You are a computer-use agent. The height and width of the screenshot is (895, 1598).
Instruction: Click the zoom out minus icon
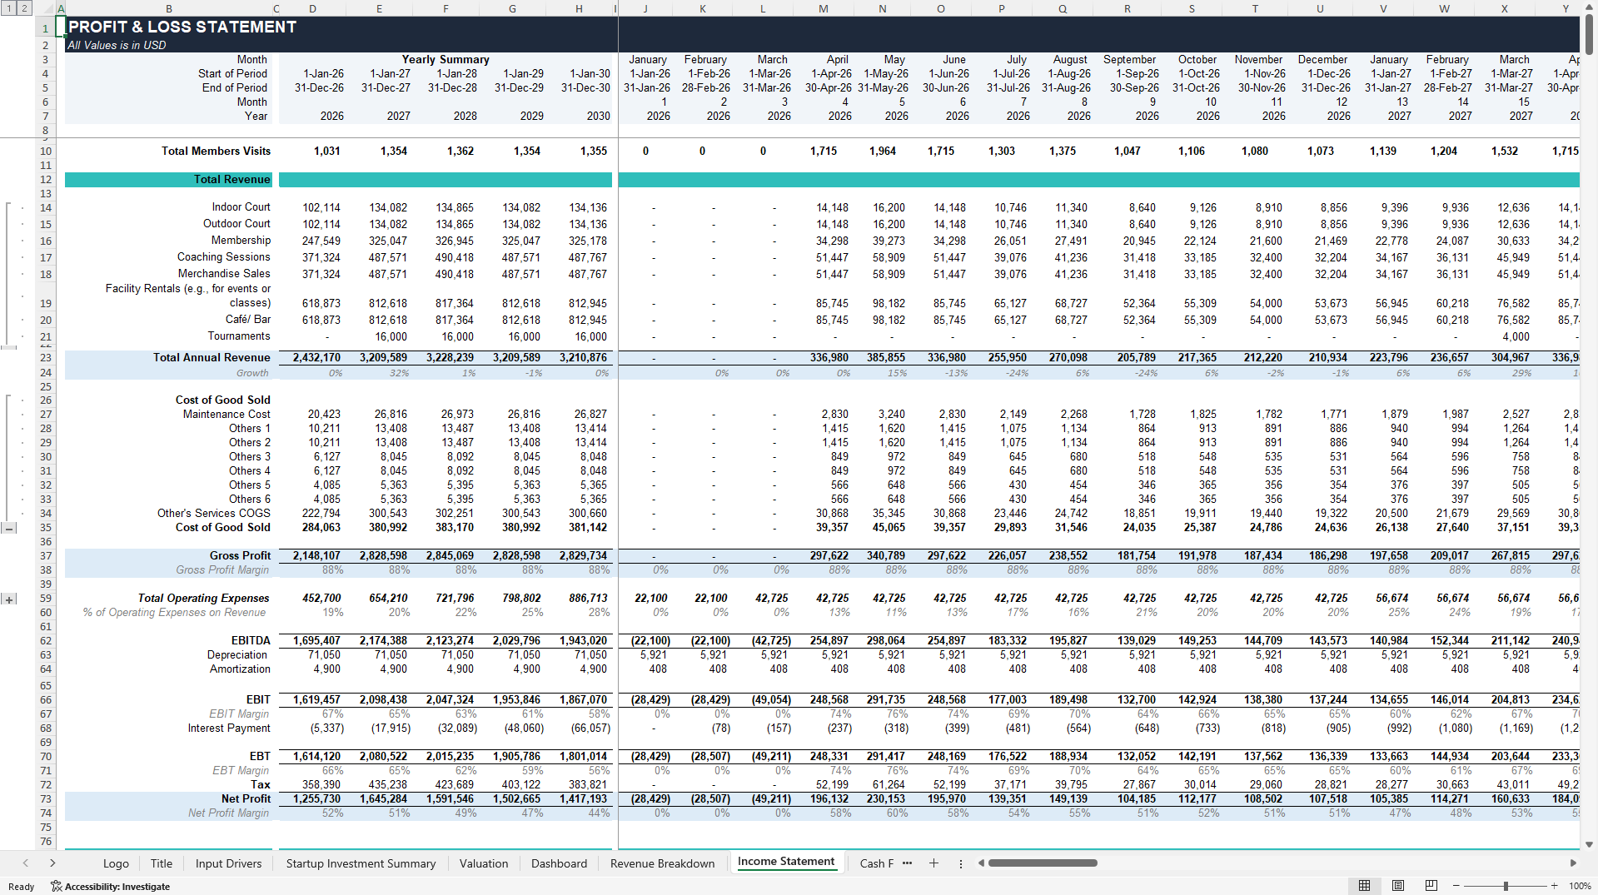coord(1456,886)
